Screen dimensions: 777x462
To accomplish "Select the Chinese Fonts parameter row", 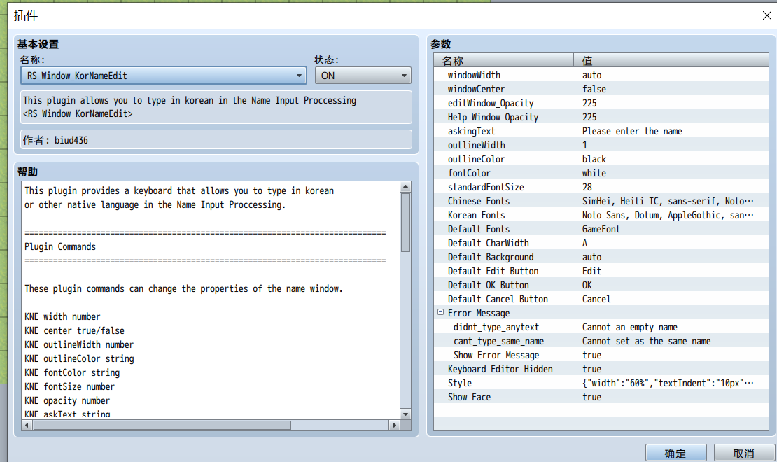I will (601, 201).
